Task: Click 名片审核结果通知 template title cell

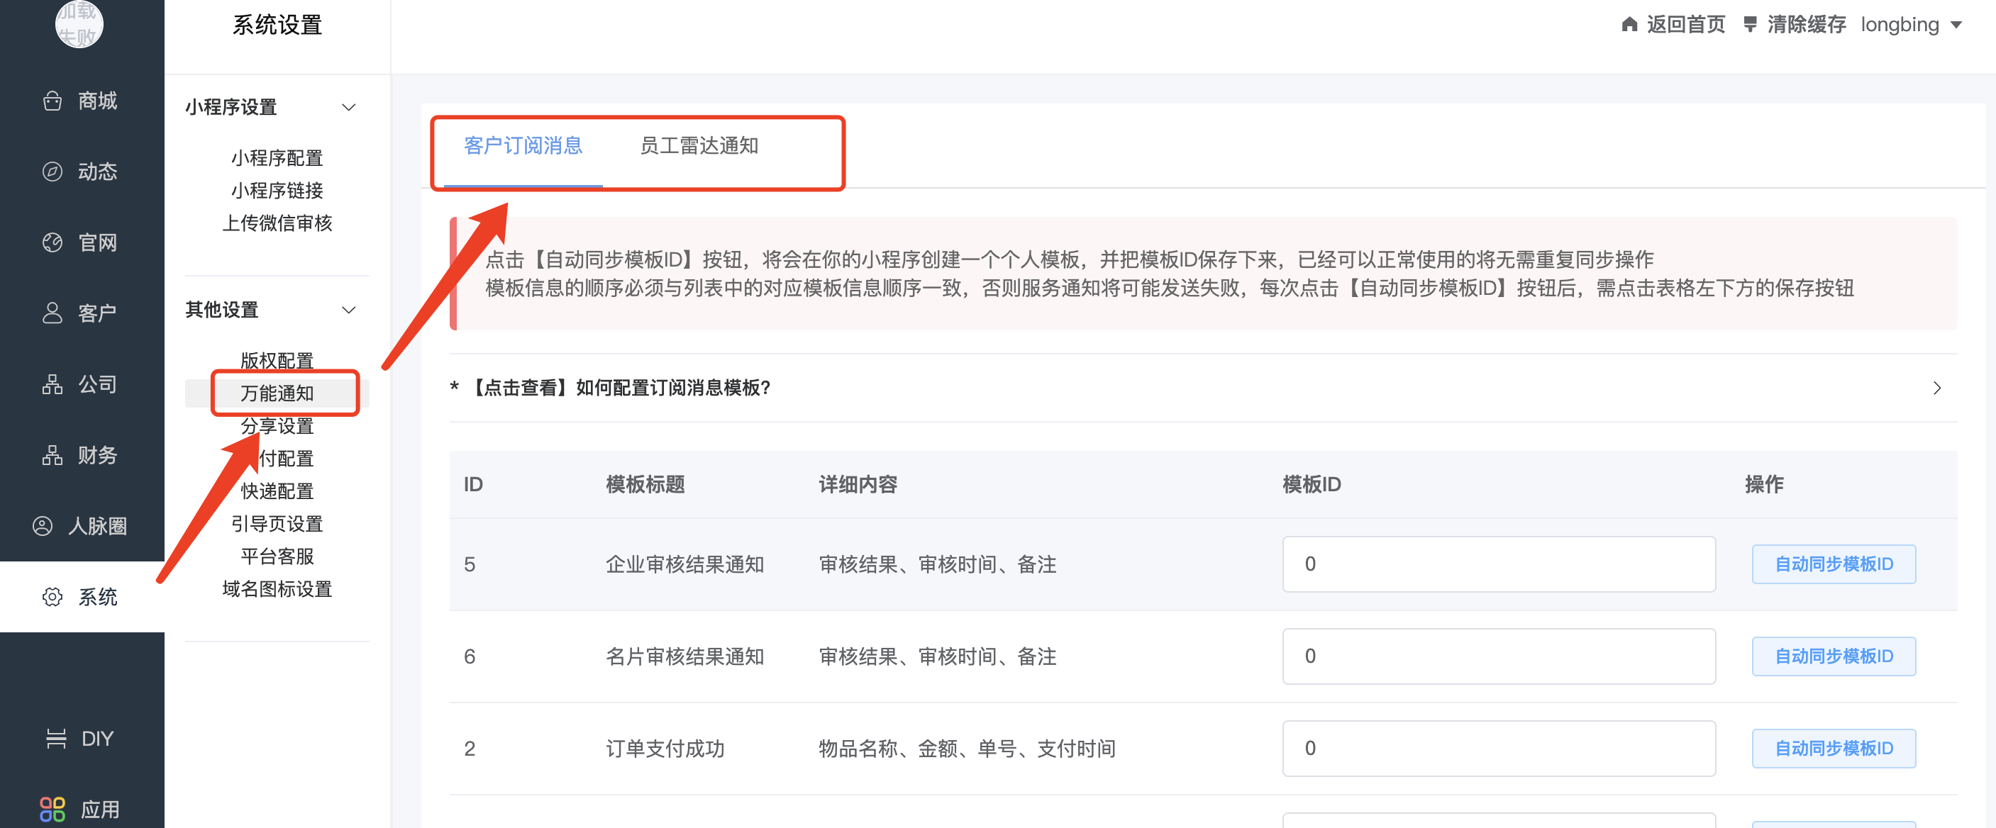Action: pos(684,656)
